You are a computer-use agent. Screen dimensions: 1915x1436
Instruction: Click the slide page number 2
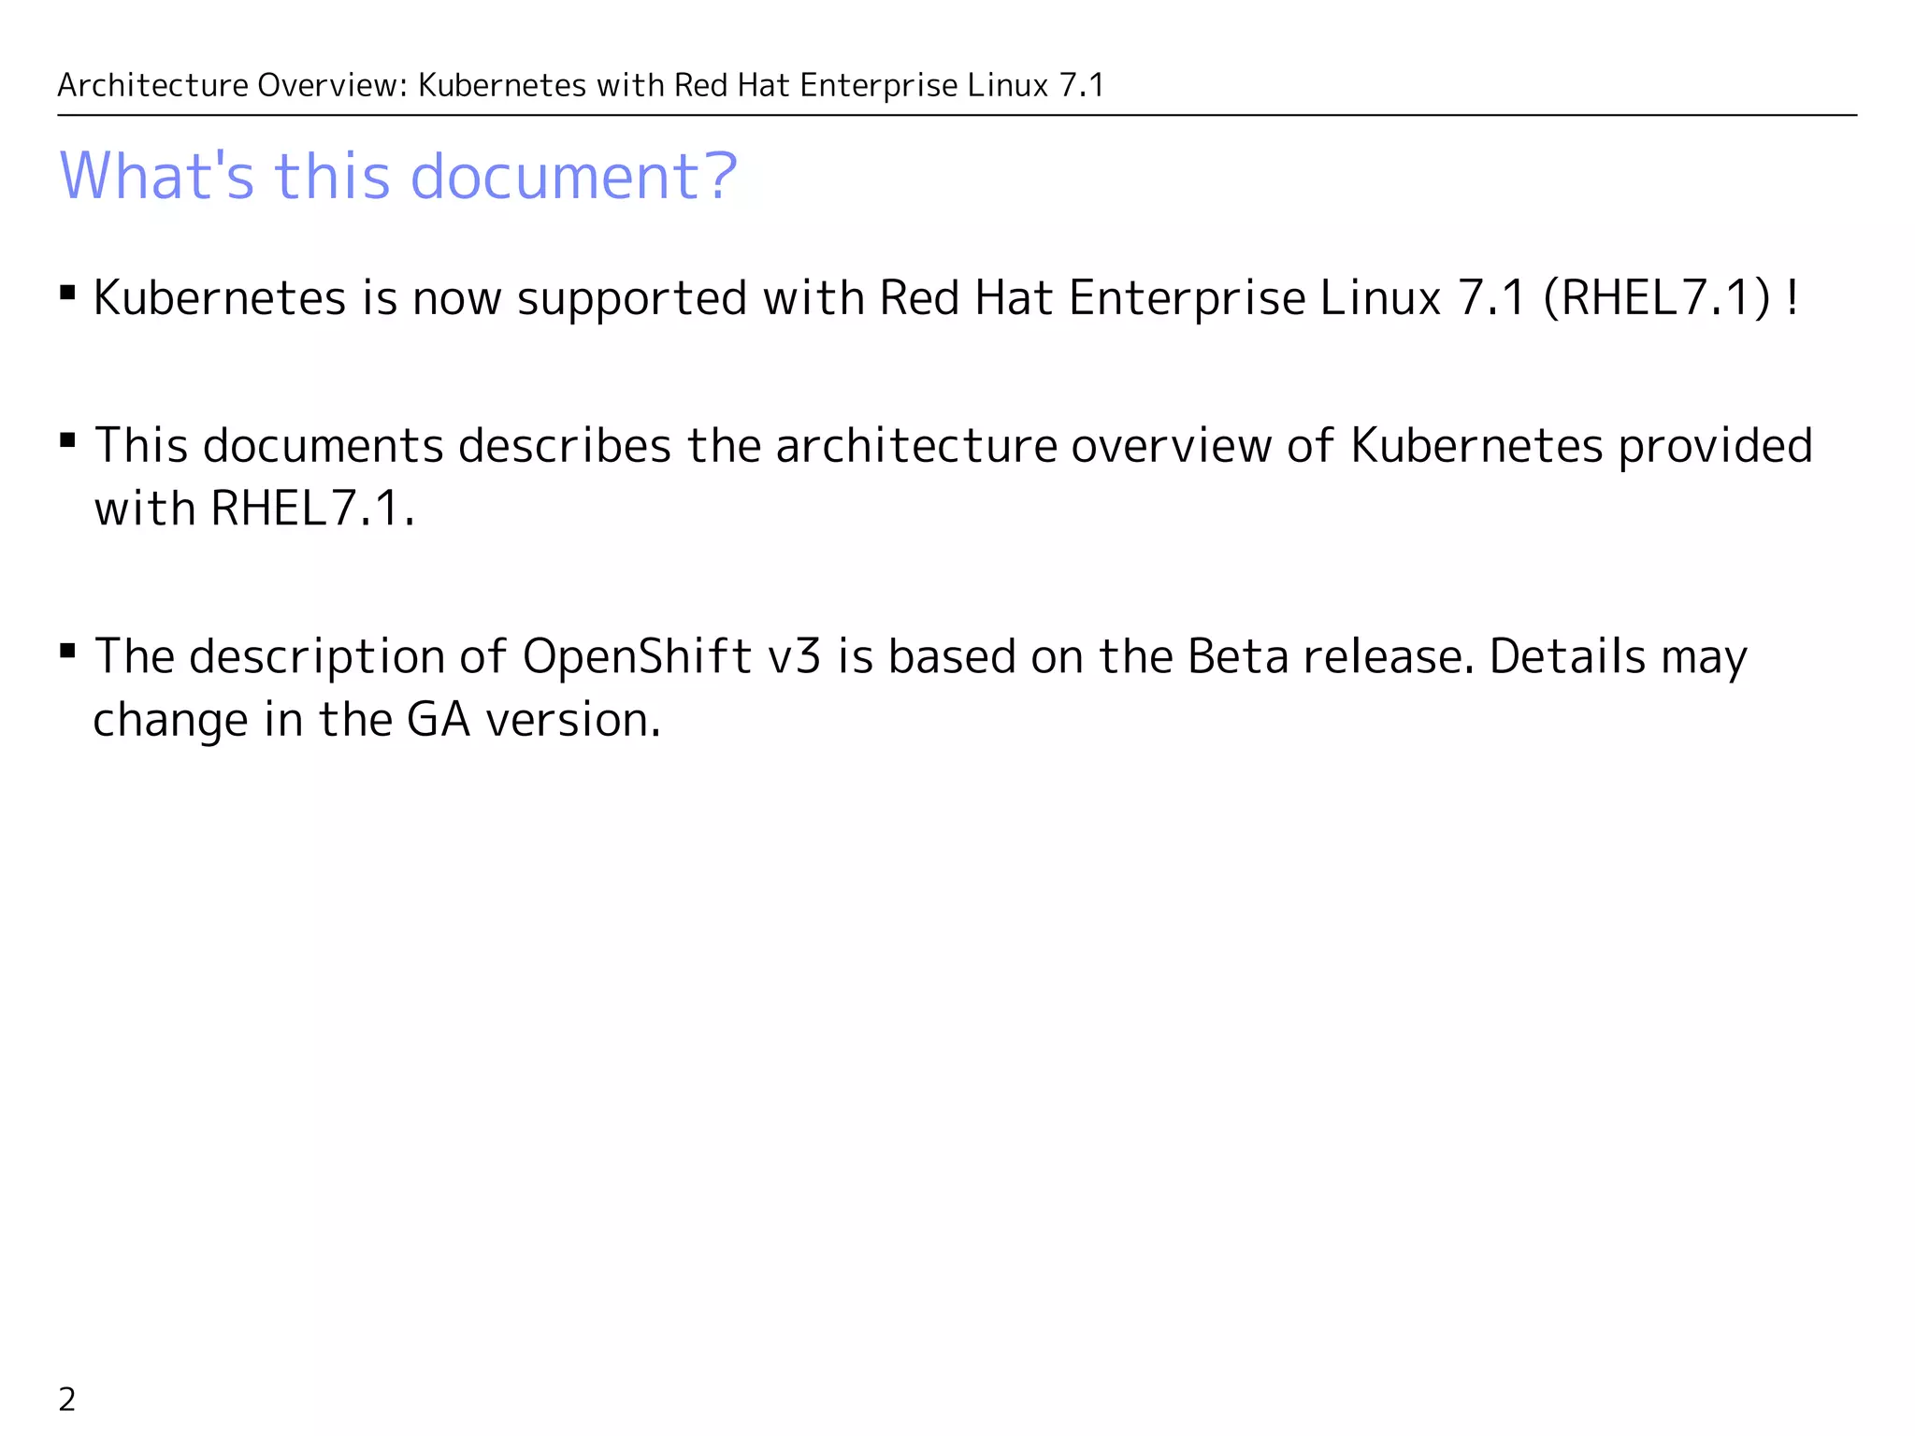click(67, 1400)
